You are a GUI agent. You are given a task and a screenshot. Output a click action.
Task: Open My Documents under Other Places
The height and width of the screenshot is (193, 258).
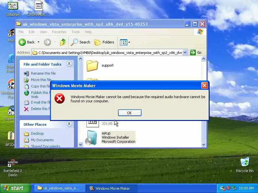[42, 140]
